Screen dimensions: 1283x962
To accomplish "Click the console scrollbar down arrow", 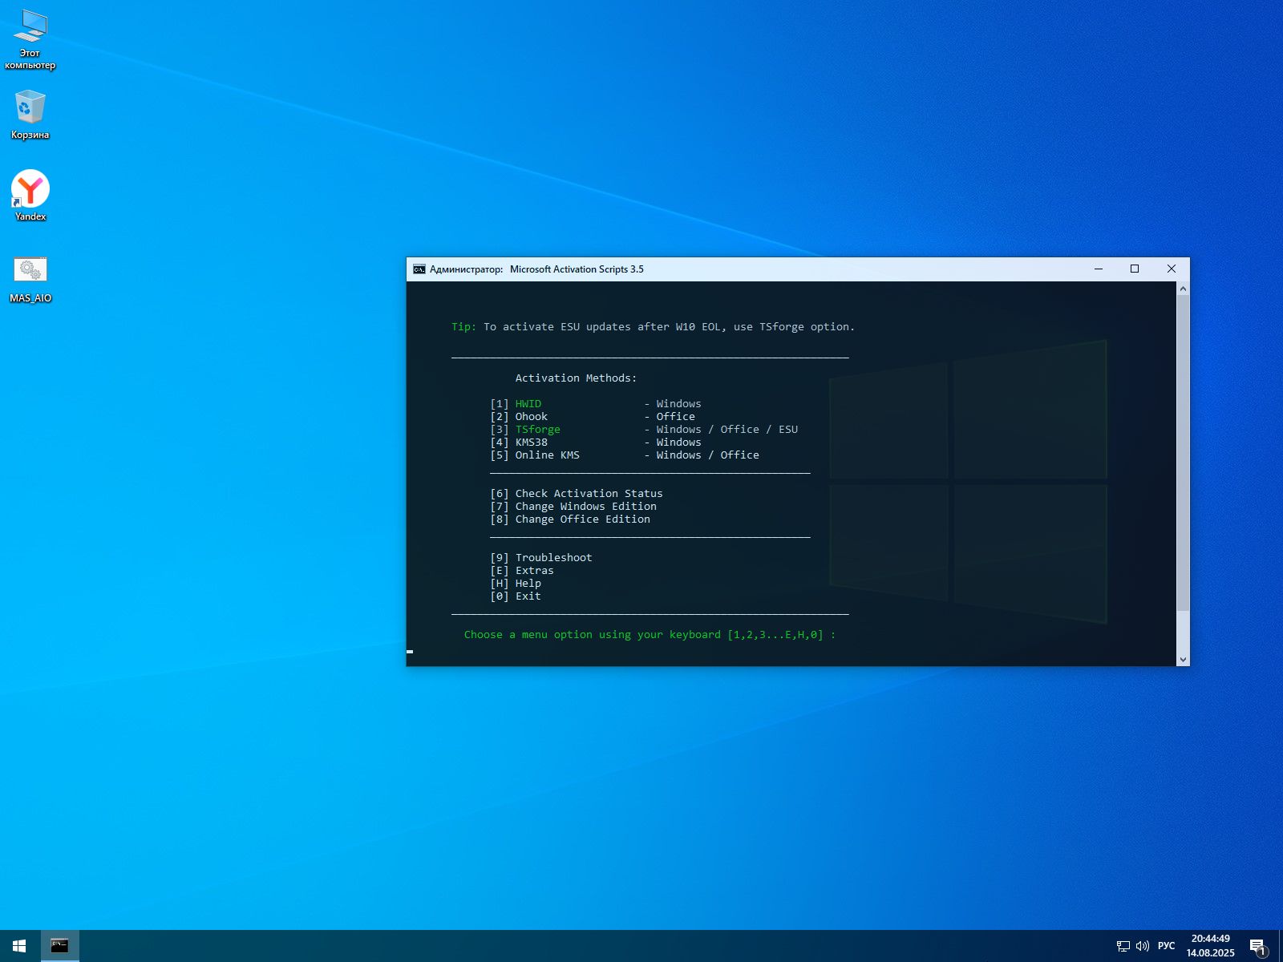I will pyautogui.click(x=1183, y=659).
